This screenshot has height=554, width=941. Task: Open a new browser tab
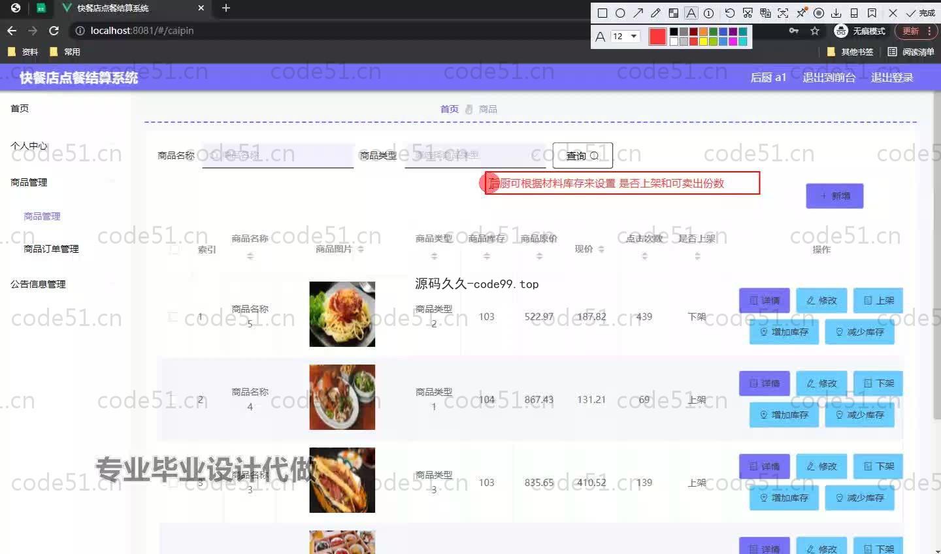pos(226,8)
